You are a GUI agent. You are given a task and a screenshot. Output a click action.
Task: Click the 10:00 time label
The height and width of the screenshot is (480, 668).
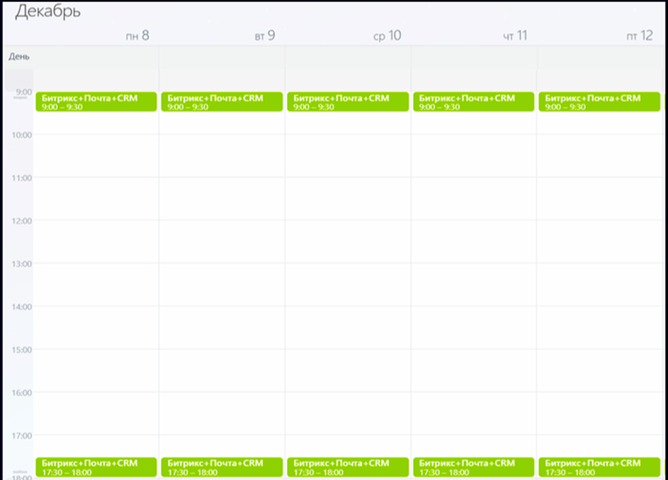click(x=22, y=135)
